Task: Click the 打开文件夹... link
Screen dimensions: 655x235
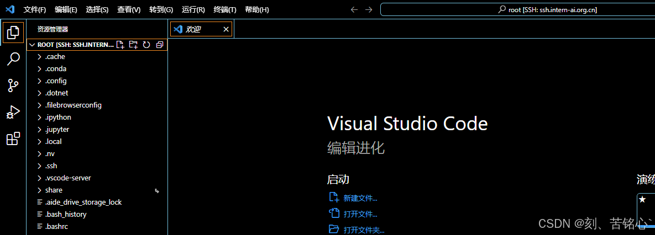Action: 364,230
